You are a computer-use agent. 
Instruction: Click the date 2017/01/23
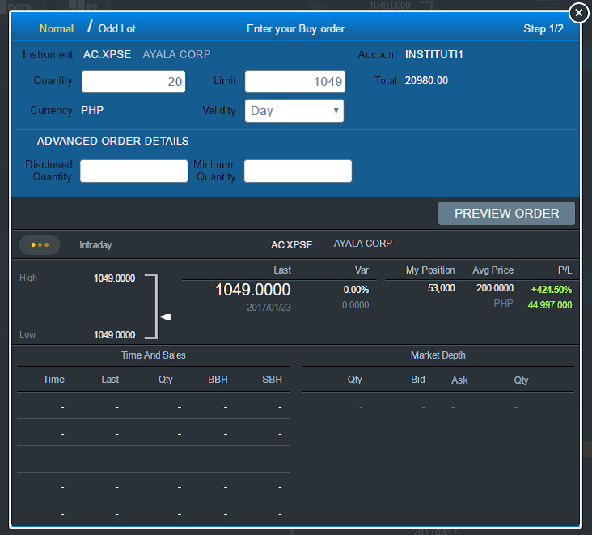click(269, 308)
